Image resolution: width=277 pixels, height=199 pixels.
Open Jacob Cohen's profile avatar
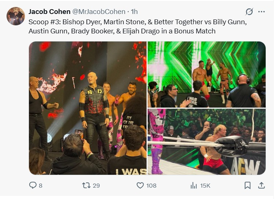pyautogui.click(x=16, y=16)
